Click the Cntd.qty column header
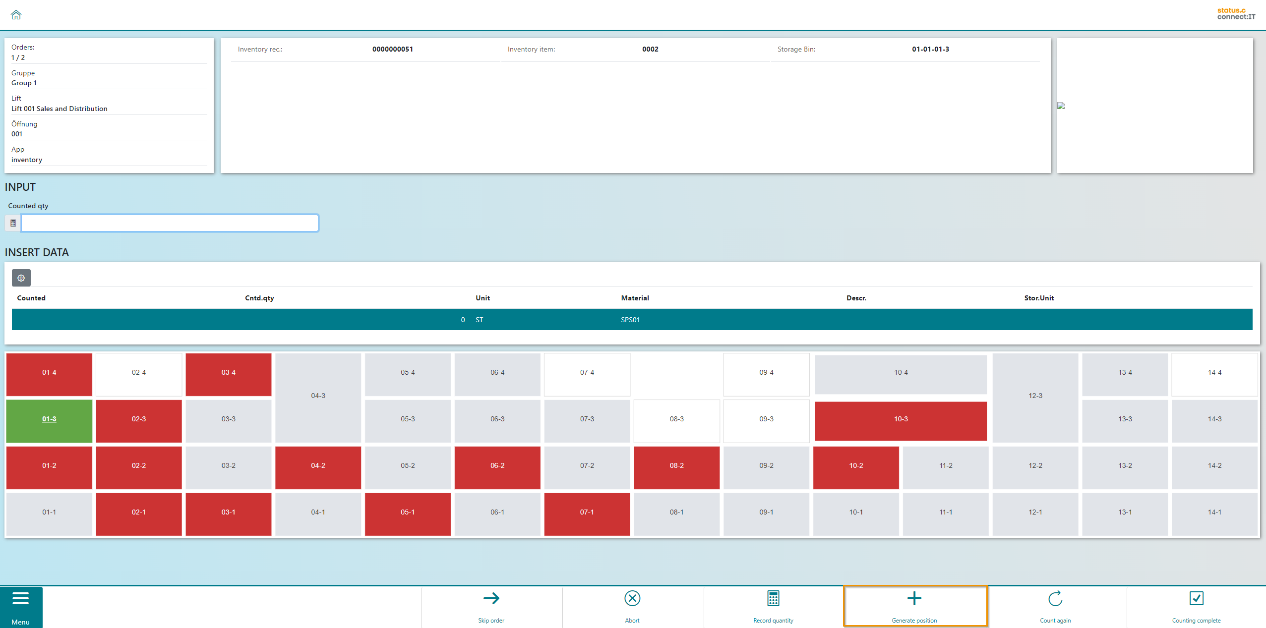1266x628 pixels. coord(259,298)
